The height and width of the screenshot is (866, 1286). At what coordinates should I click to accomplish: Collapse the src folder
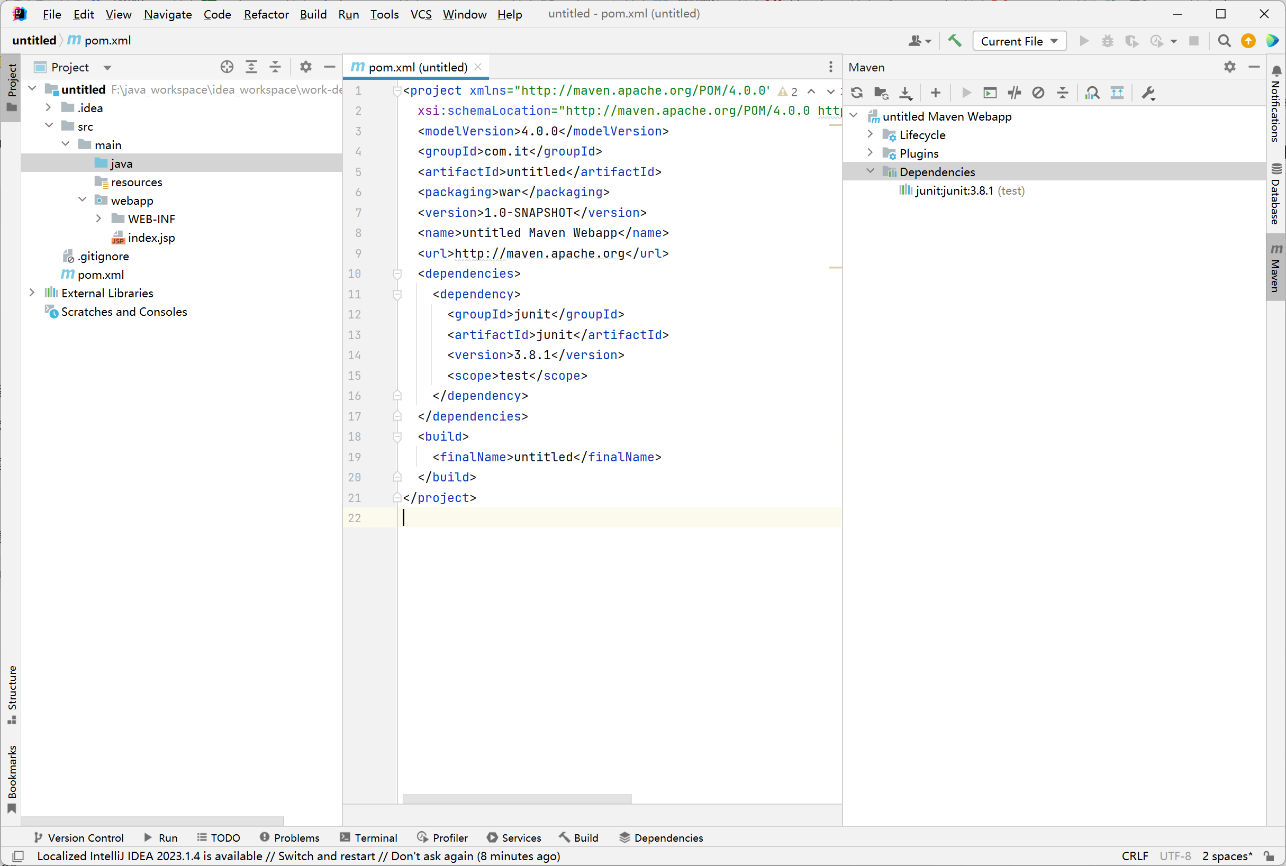pyautogui.click(x=49, y=125)
